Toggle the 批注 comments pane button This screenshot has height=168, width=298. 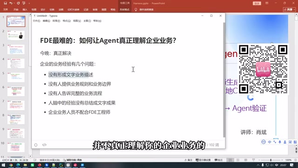218,160
